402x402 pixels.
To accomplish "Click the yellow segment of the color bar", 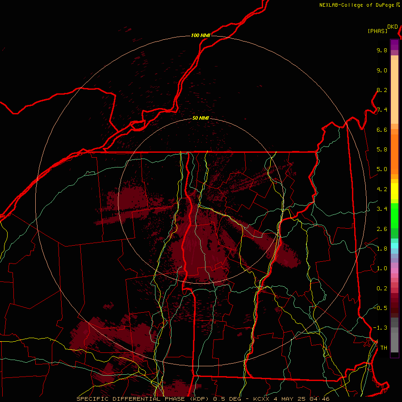I will pos(394,191).
